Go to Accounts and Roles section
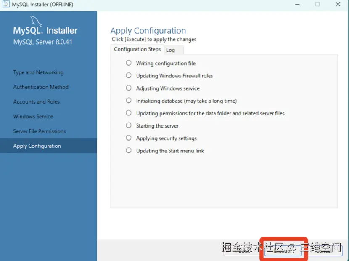This screenshot has height=261, width=349. click(37, 101)
